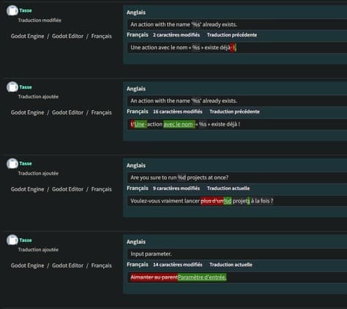The height and width of the screenshot is (309, 347).
Task: Open Français breadcrumb in the 14 caractères entry
Action: point(101,266)
